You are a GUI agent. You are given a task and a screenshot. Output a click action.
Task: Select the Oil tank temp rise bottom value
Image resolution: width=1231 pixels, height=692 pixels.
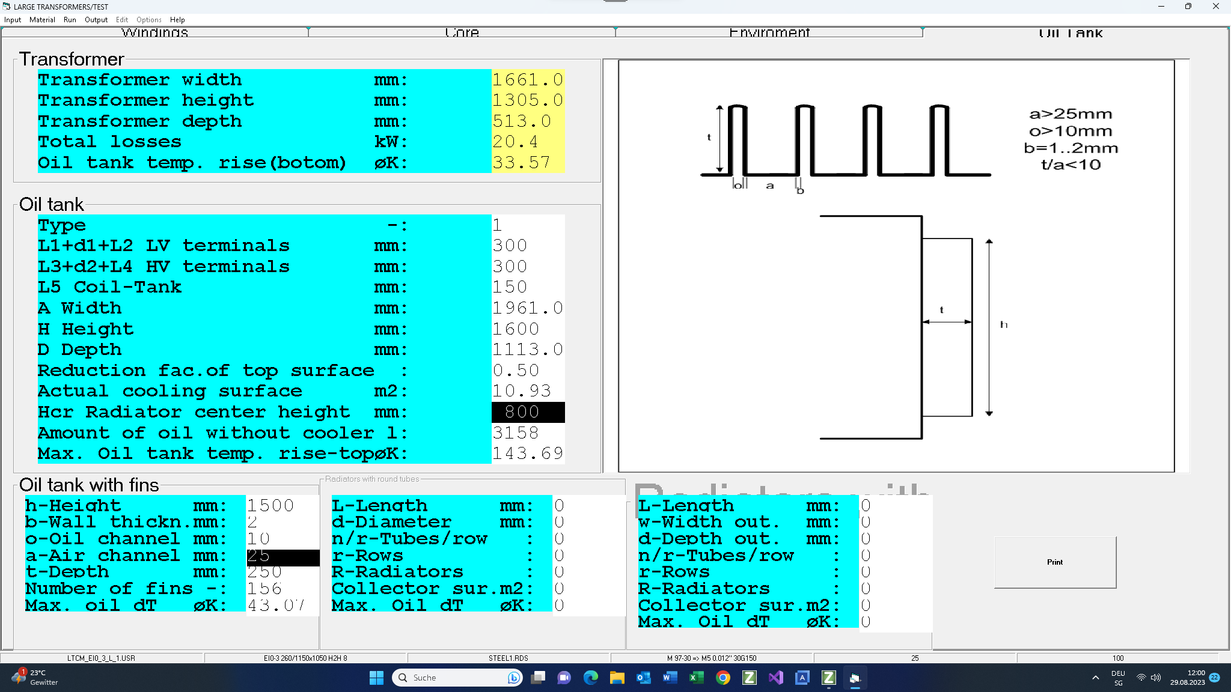[x=528, y=163]
